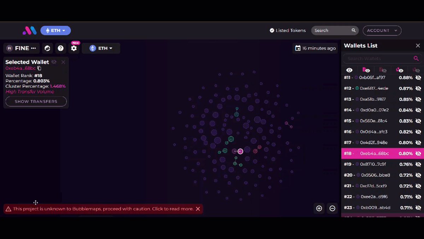424x239 pixels.
Task: Open the ETH network dropdown beside settings
Action: [x=101, y=48]
